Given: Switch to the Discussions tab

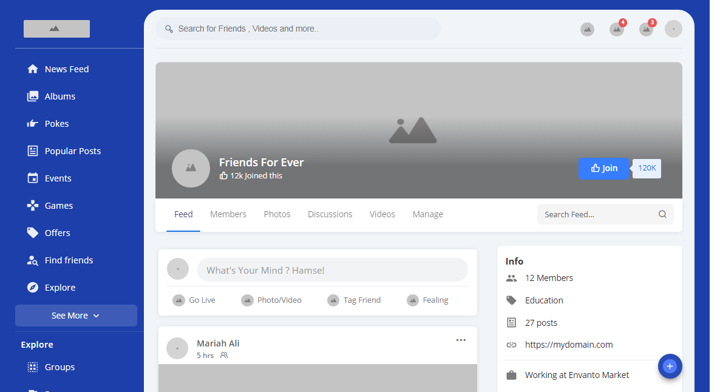Looking at the screenshot, I should (330, 214).
